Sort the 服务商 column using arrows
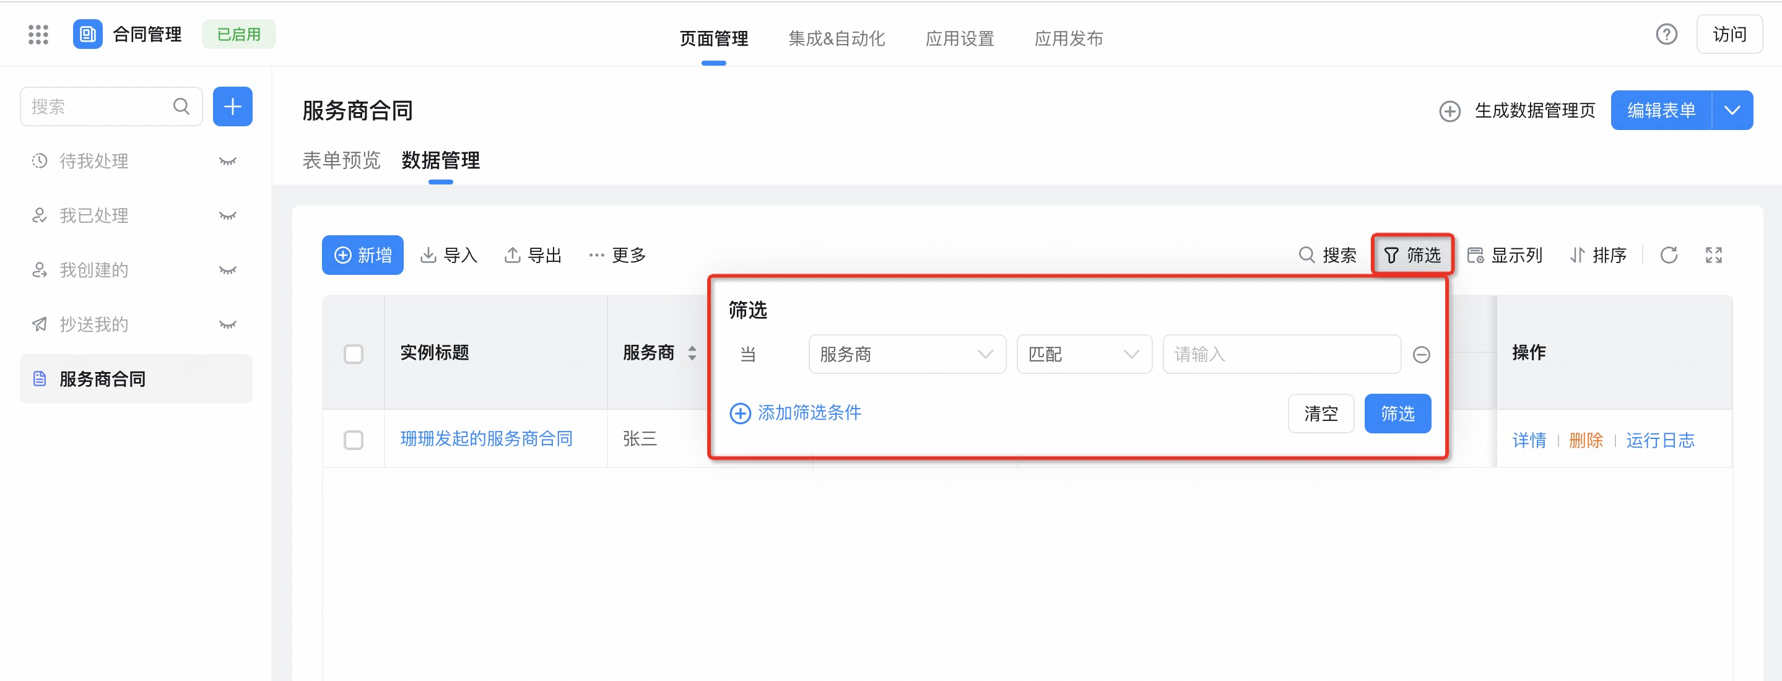The image size is (1782, 681). [x=692, y=354]
